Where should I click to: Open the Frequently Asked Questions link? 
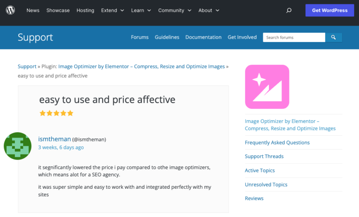[277, 142]
